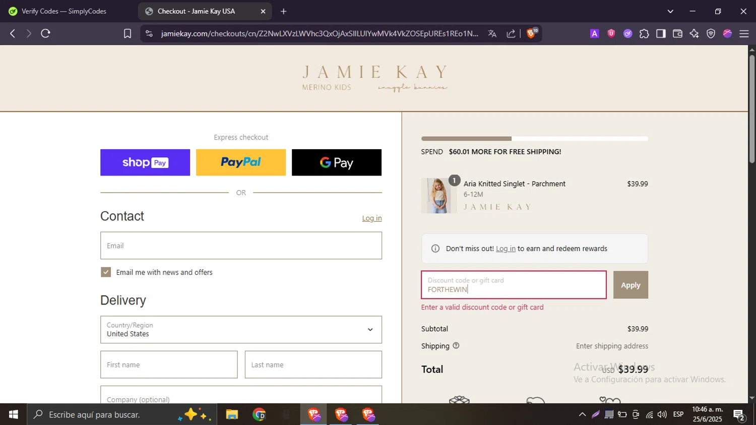Image resolution: width=756 pixels, height=425 pixels.
Task: Open the Windows Start menu
Action: [x=14, y=414]
